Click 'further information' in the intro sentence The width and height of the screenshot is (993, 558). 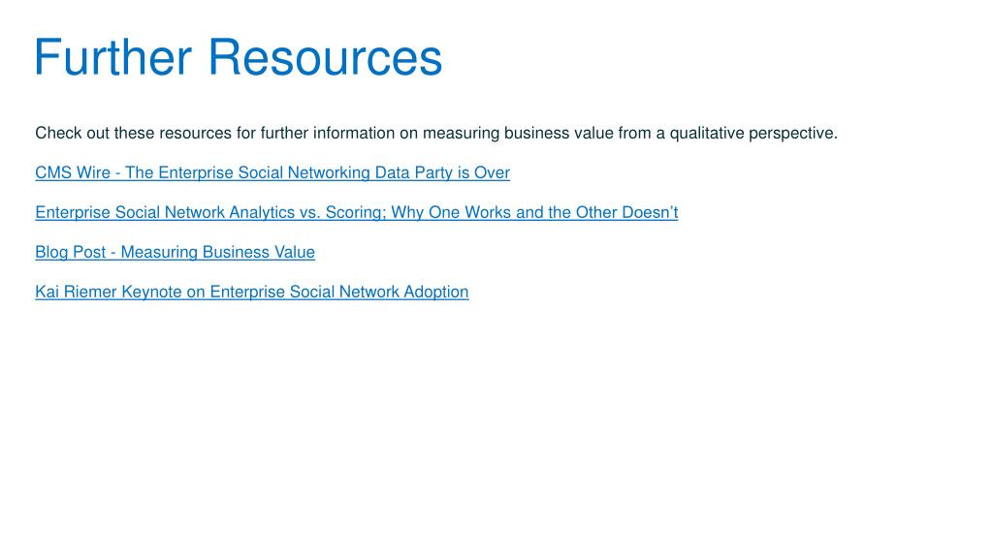click(x=328, y=134)
